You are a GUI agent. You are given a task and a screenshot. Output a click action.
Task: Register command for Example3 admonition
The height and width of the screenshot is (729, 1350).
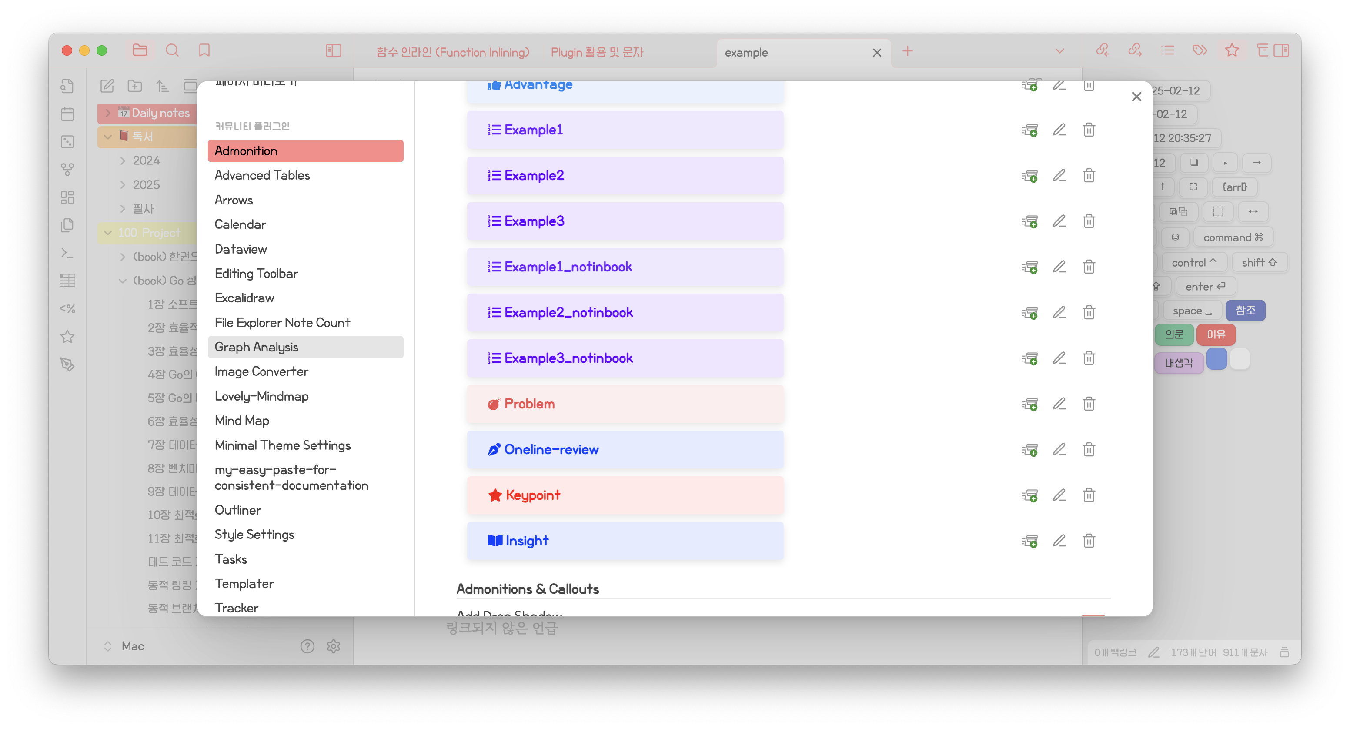[x=1030, y=221]
